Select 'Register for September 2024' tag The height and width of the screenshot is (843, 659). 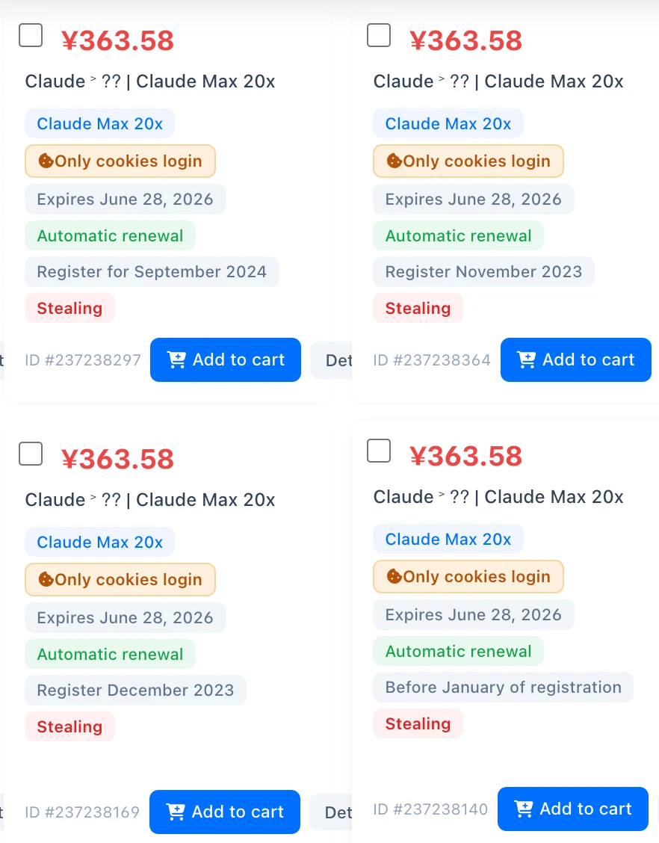coord(152,271)
